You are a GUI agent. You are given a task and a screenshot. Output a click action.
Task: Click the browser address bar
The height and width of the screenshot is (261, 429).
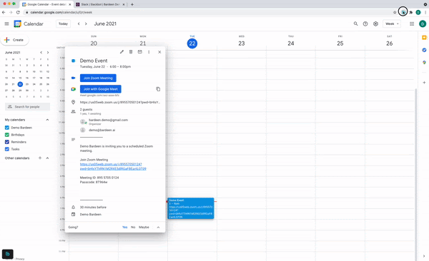pyautogui.click(x=208, y=12)
